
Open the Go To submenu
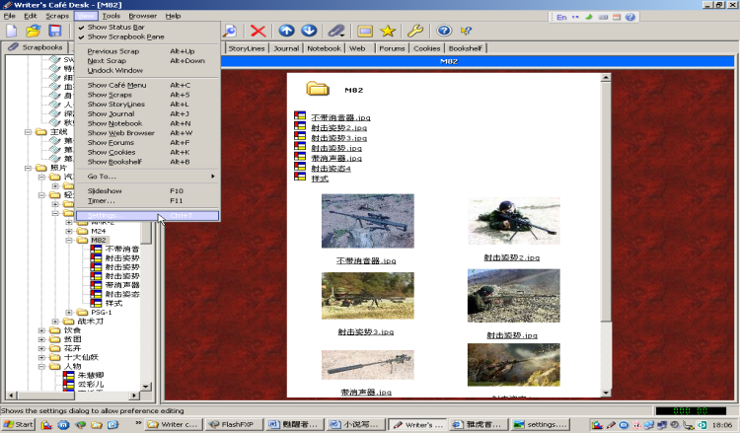(x=147, y=177)
